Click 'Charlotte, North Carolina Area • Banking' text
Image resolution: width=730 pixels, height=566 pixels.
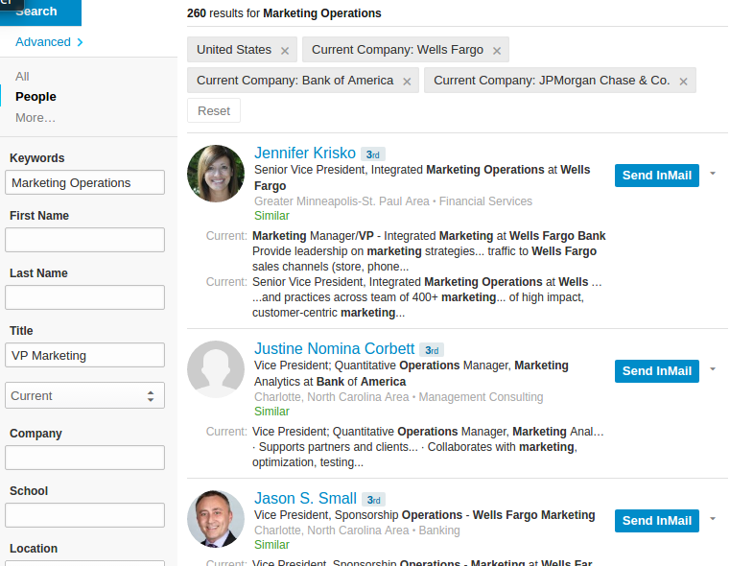(357, 531)
